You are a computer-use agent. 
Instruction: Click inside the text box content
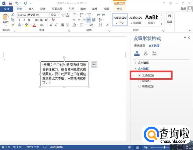(64, 74)
